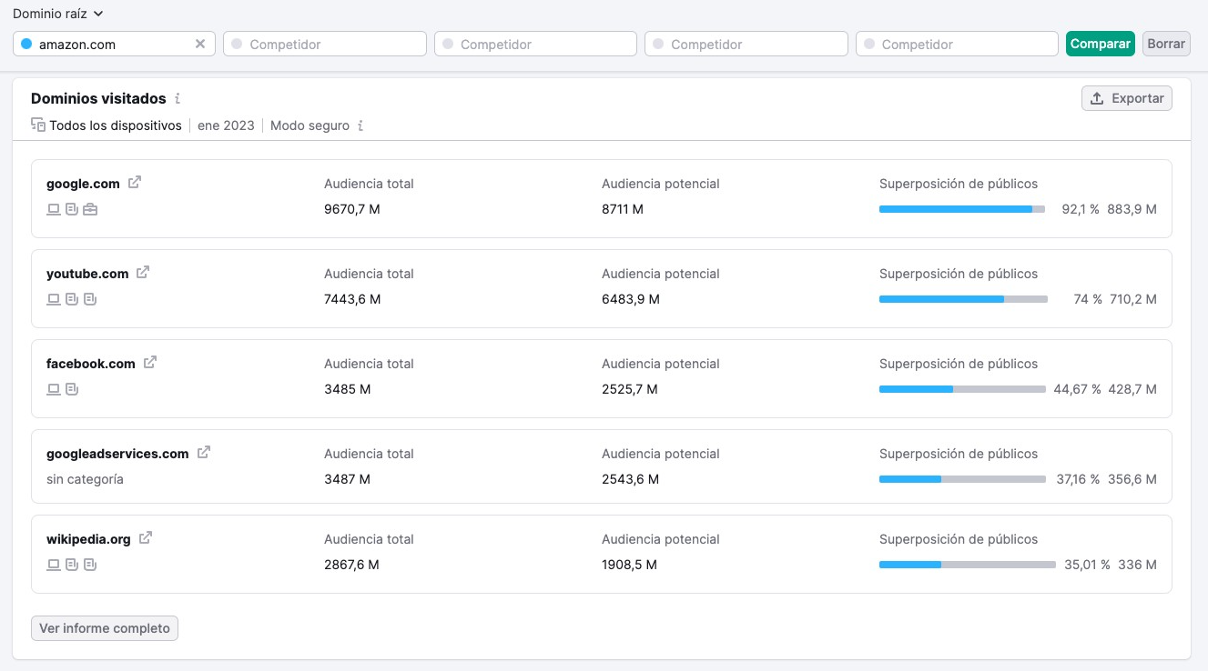Click the laptop category icon under youtube.com
The width and height of the screenshot is (1208, 671).
click(54, 299)
